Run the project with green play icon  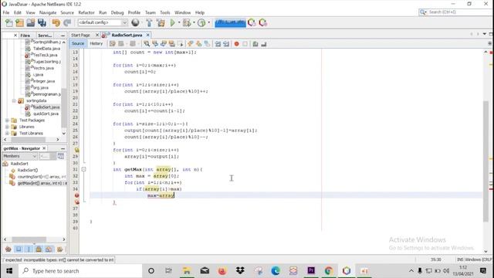(x=173, y=22)
